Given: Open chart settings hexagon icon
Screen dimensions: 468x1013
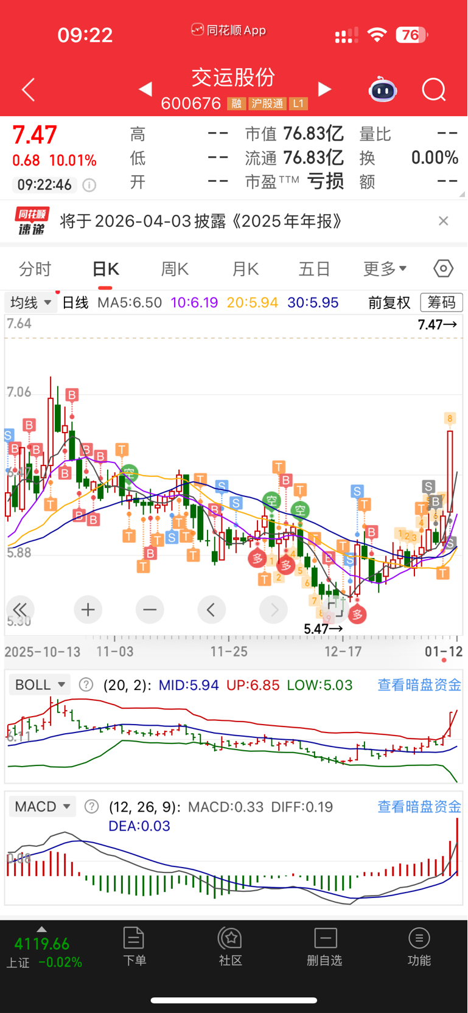Looking at the screenshot, I should [x=443, y=268].
